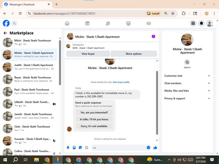Send quick reply 'Sorry, it's not available.'

[94, 126]
